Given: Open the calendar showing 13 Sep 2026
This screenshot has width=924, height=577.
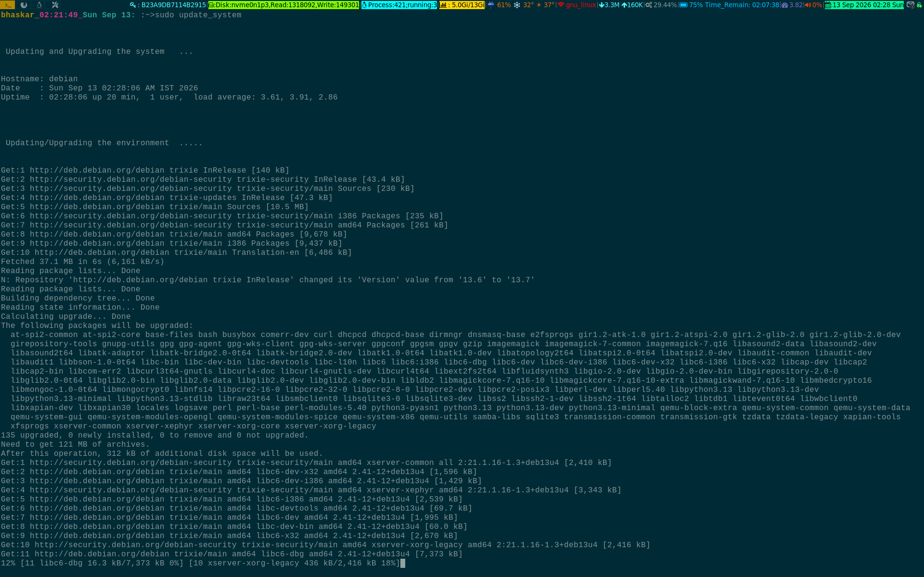Looking at the screenshot, I should 864,5.
